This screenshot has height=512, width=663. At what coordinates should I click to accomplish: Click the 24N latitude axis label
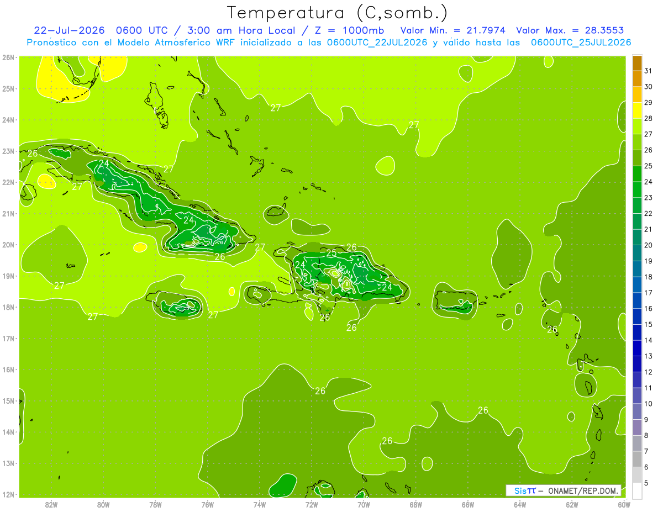coord(8,120)
